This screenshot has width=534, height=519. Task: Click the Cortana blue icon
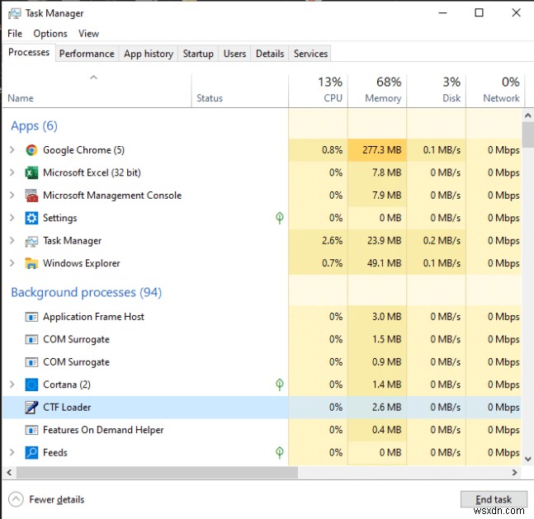coord(31,385)
